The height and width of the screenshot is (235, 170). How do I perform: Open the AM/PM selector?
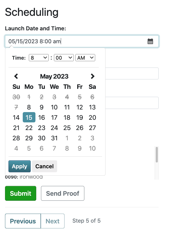coord(85,57)
